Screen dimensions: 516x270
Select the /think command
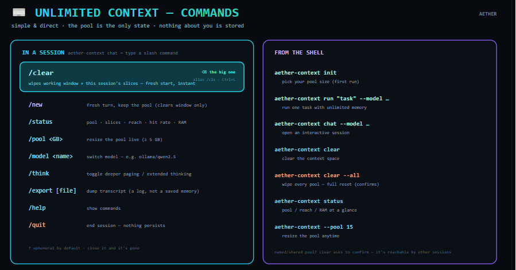pyautogui.click(x=39, y=173)
